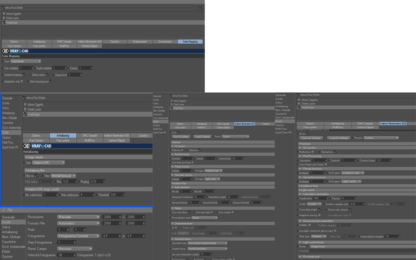Open the File menu
The height and width of the screenshot is (260, 416).
point(10,210)
